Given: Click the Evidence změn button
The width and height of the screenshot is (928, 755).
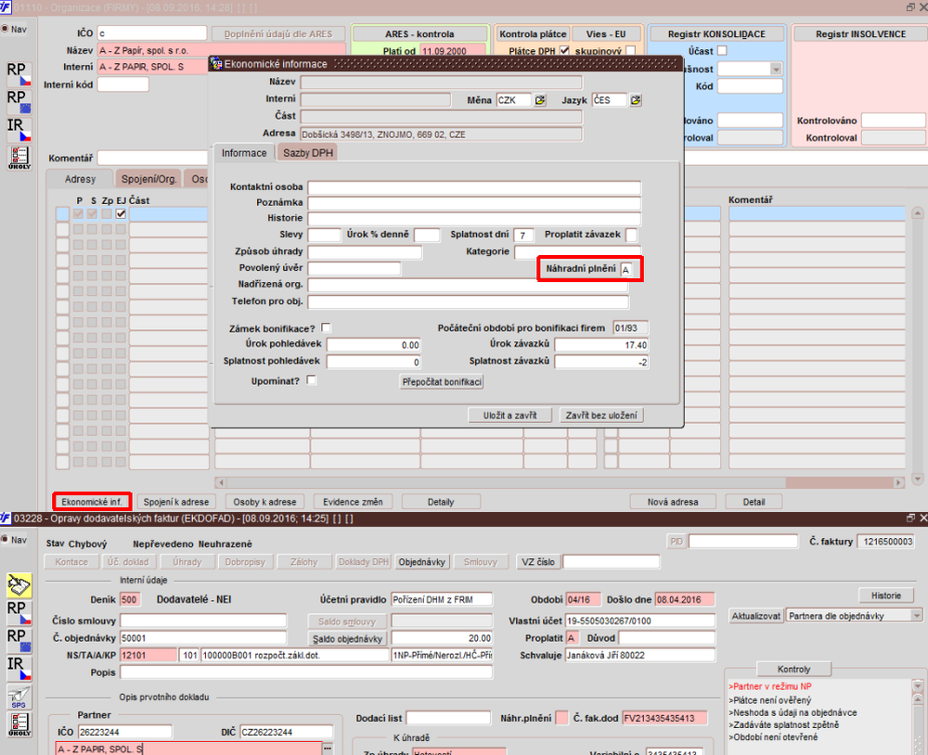Looking at the screenshot, I should click(353, 502).
